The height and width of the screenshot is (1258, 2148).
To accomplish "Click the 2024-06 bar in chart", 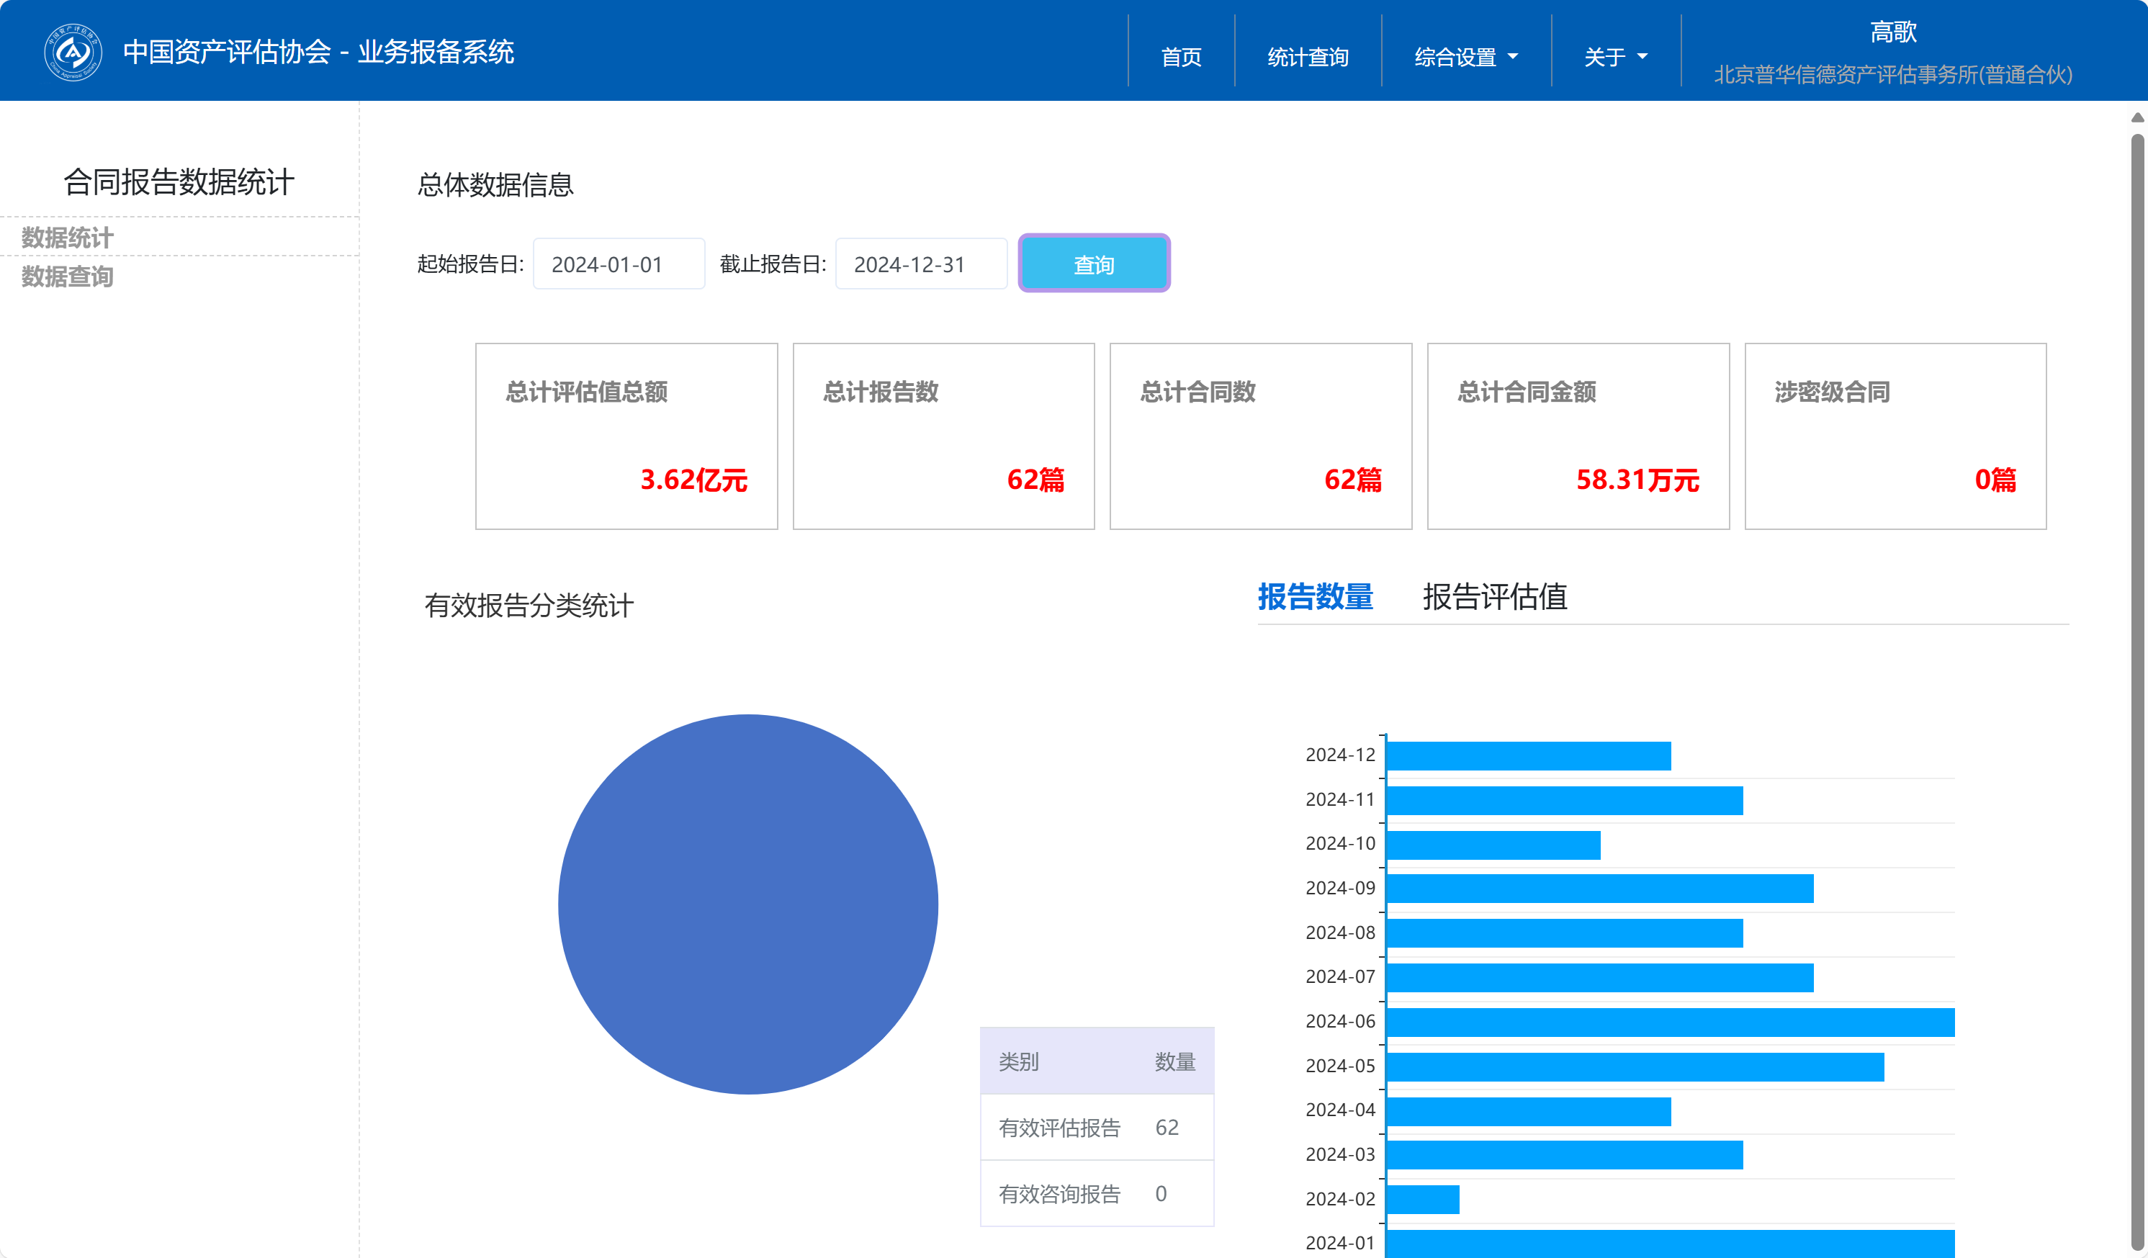I will tap(1669, 1022).
